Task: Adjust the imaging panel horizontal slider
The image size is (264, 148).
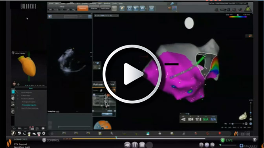Action: pos(74,127)
